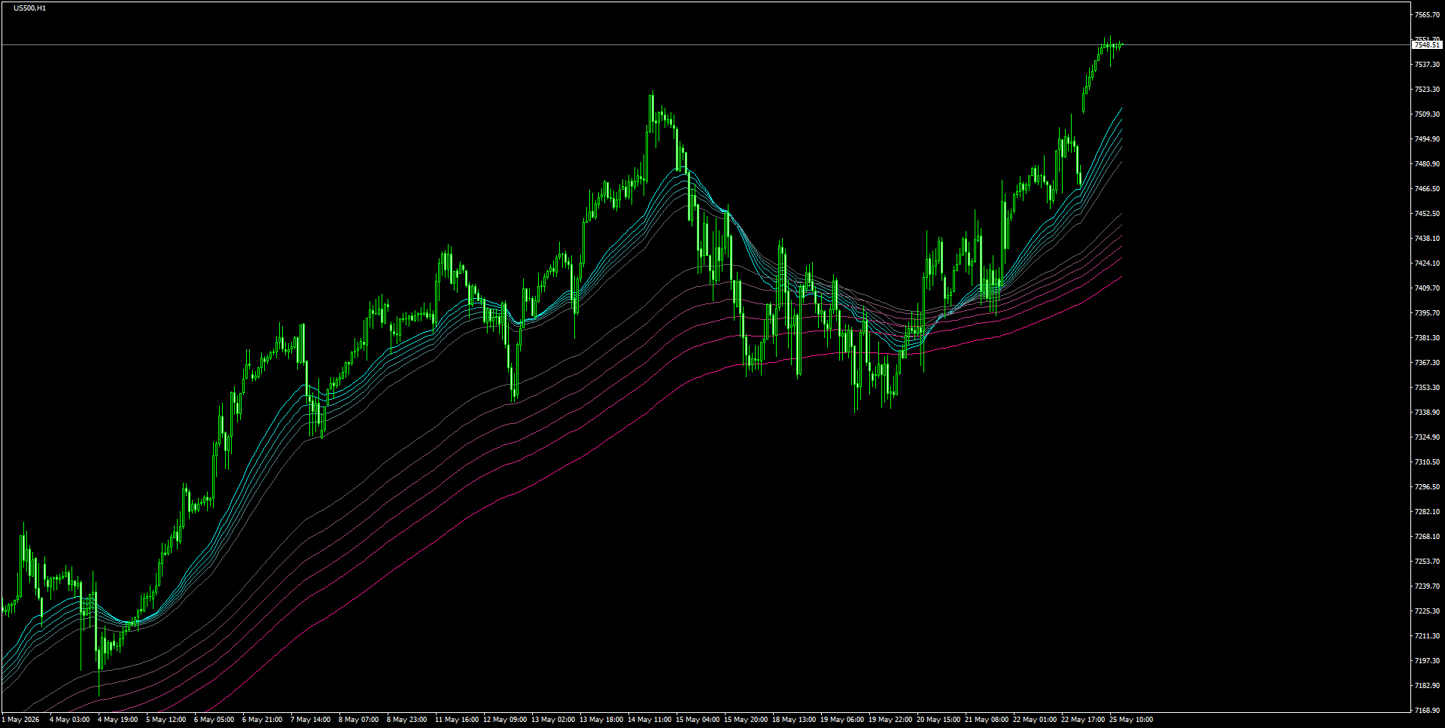Click the 1 May 2026 time label

[20, 720]
